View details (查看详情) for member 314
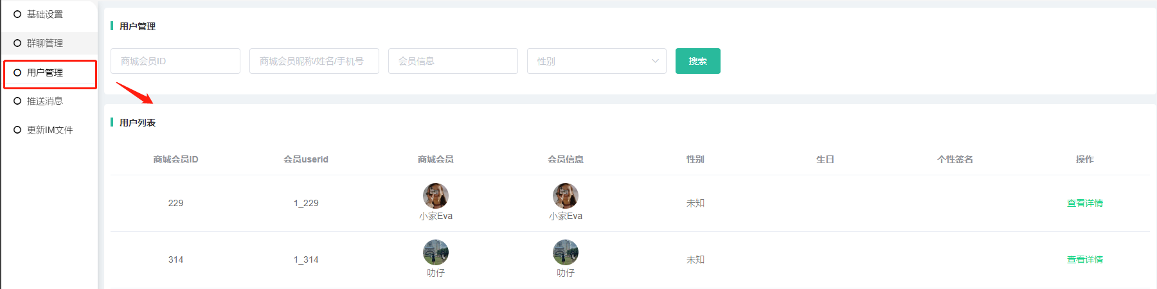Image resolution: width=1157 pixels, height=289 pixels. click(x=1084, y=259)
